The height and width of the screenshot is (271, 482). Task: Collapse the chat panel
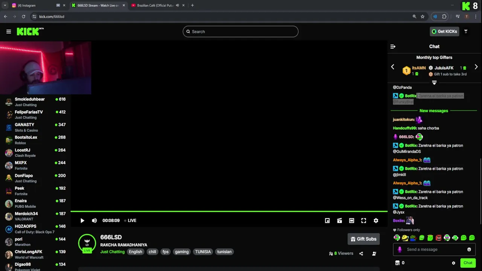tap(393, 47)
